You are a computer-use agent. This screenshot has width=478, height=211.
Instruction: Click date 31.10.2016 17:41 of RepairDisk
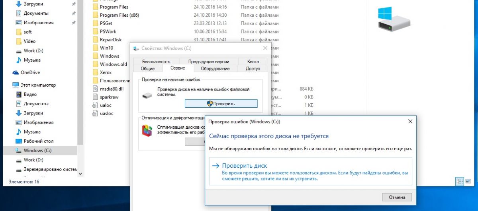(x=210, y=40)
